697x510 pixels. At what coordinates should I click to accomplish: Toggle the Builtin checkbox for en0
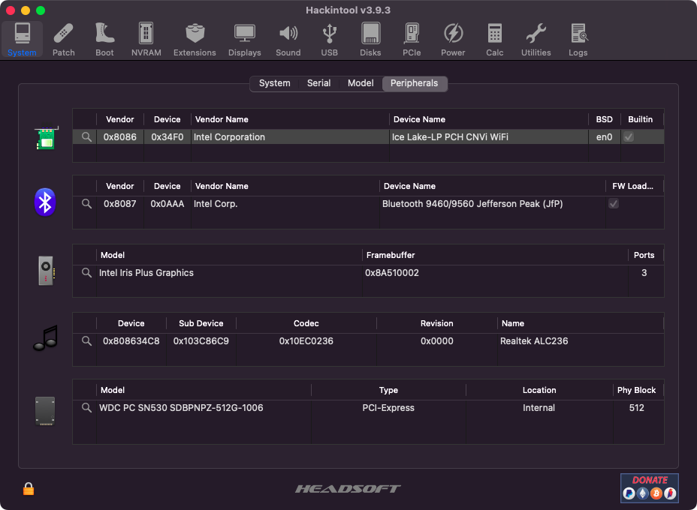click(x=629, y=136)
